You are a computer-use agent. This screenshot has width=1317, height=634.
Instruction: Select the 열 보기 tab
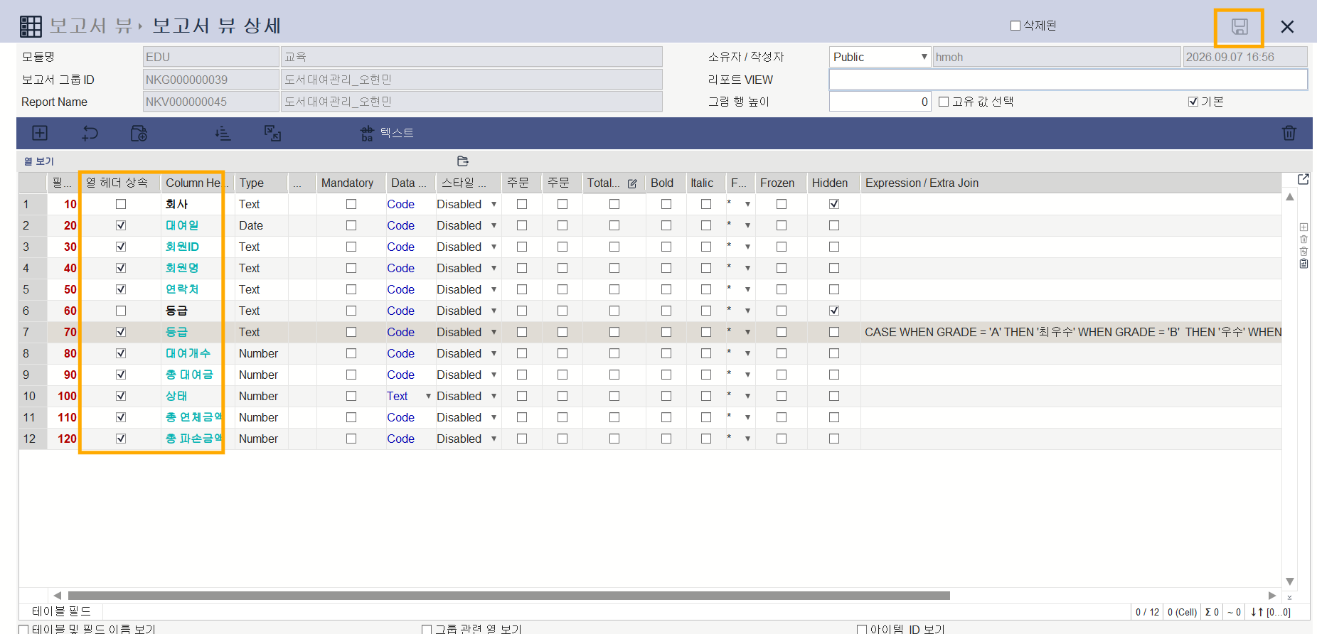(x=39, y=161)
